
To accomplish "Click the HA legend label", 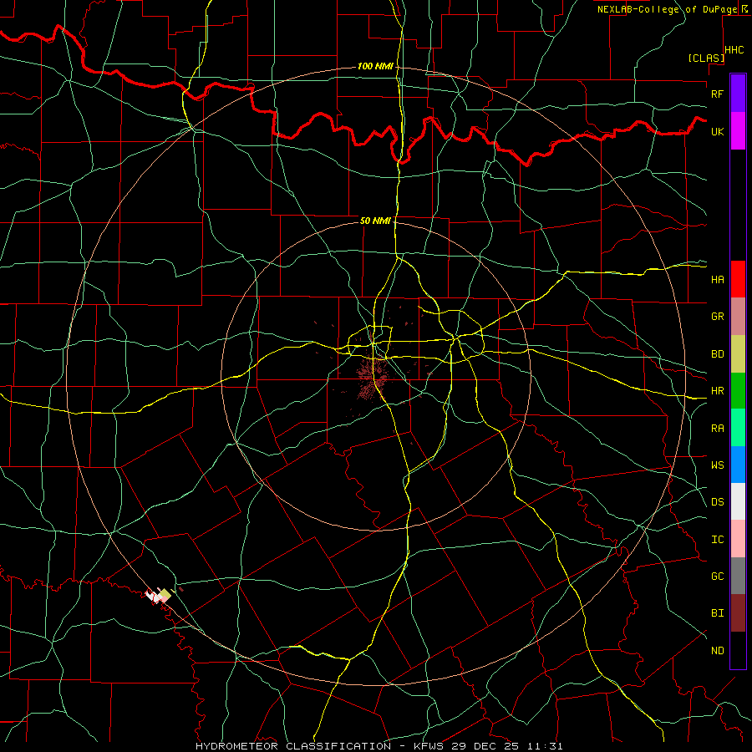I will tap(717, 279).
